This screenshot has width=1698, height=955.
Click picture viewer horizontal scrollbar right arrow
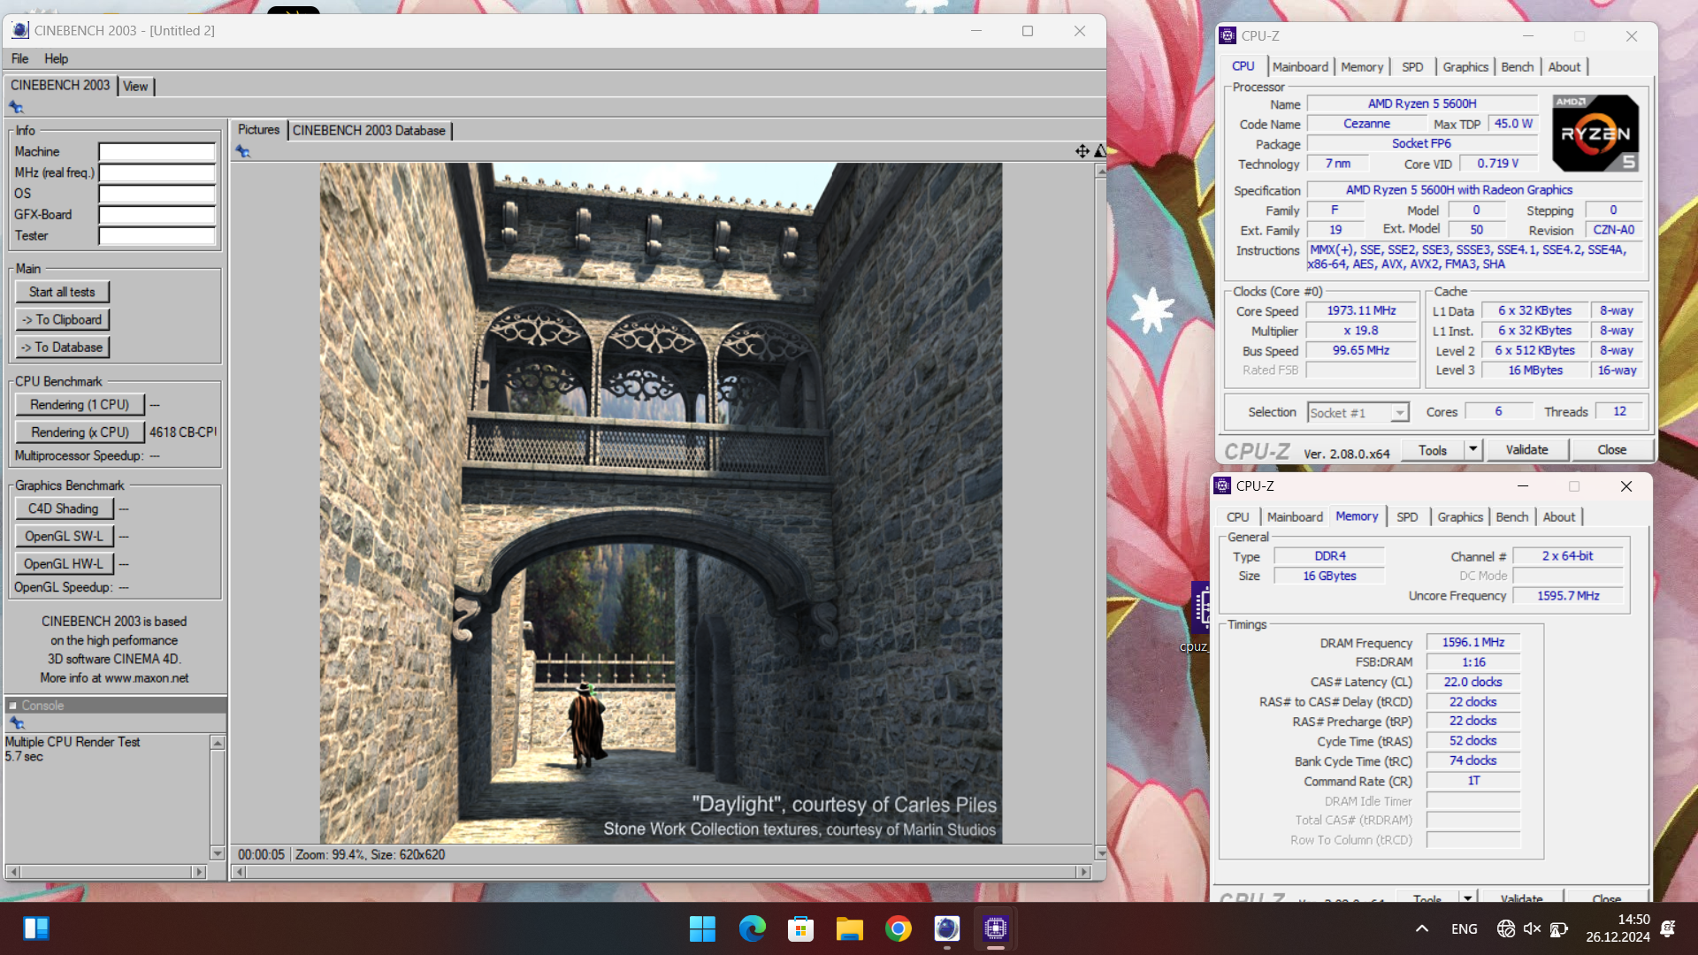click(1083, 872)
